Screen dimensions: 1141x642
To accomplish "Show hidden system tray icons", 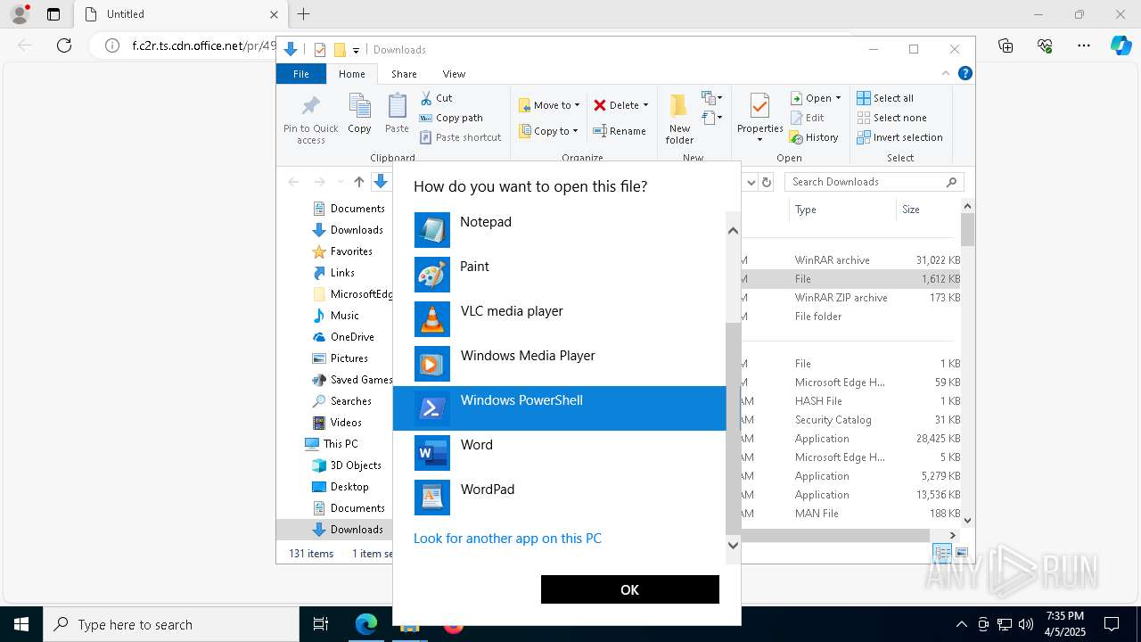I will click(x=961, y=624).
